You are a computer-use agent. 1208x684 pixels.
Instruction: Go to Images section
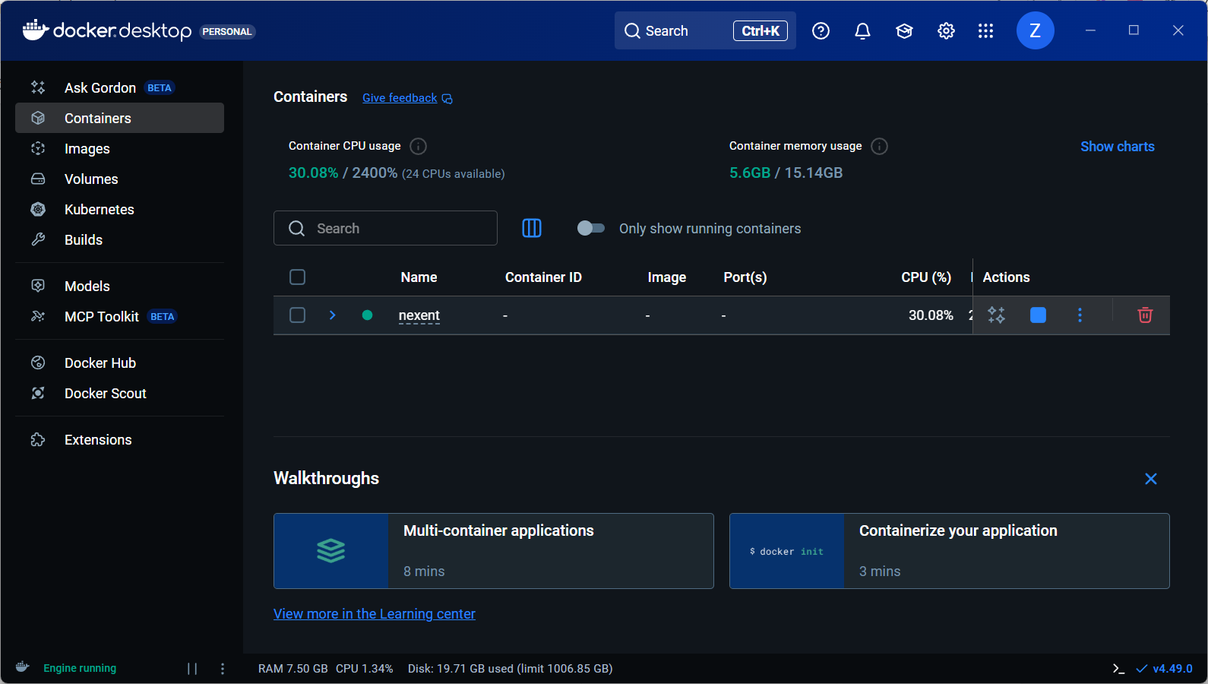[x=119, y=148]
